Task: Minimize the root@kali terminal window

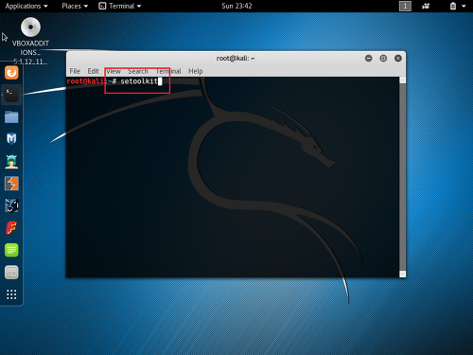Action: pyautogui.click(x=368, y=59)
